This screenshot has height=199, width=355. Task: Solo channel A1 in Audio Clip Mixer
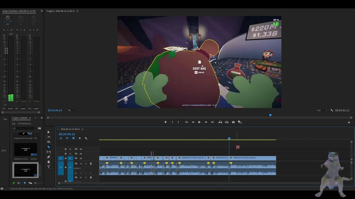(x=8, y=30)
